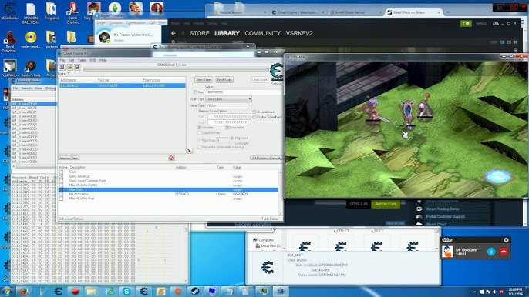Toggle the CopyOnWrite checkbox
The image size is (529, 297).
[x=200, y=132]
